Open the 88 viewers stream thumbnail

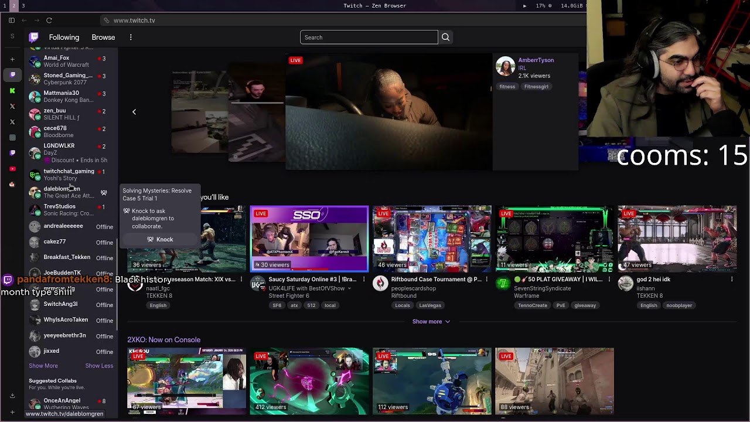[555, 381]
